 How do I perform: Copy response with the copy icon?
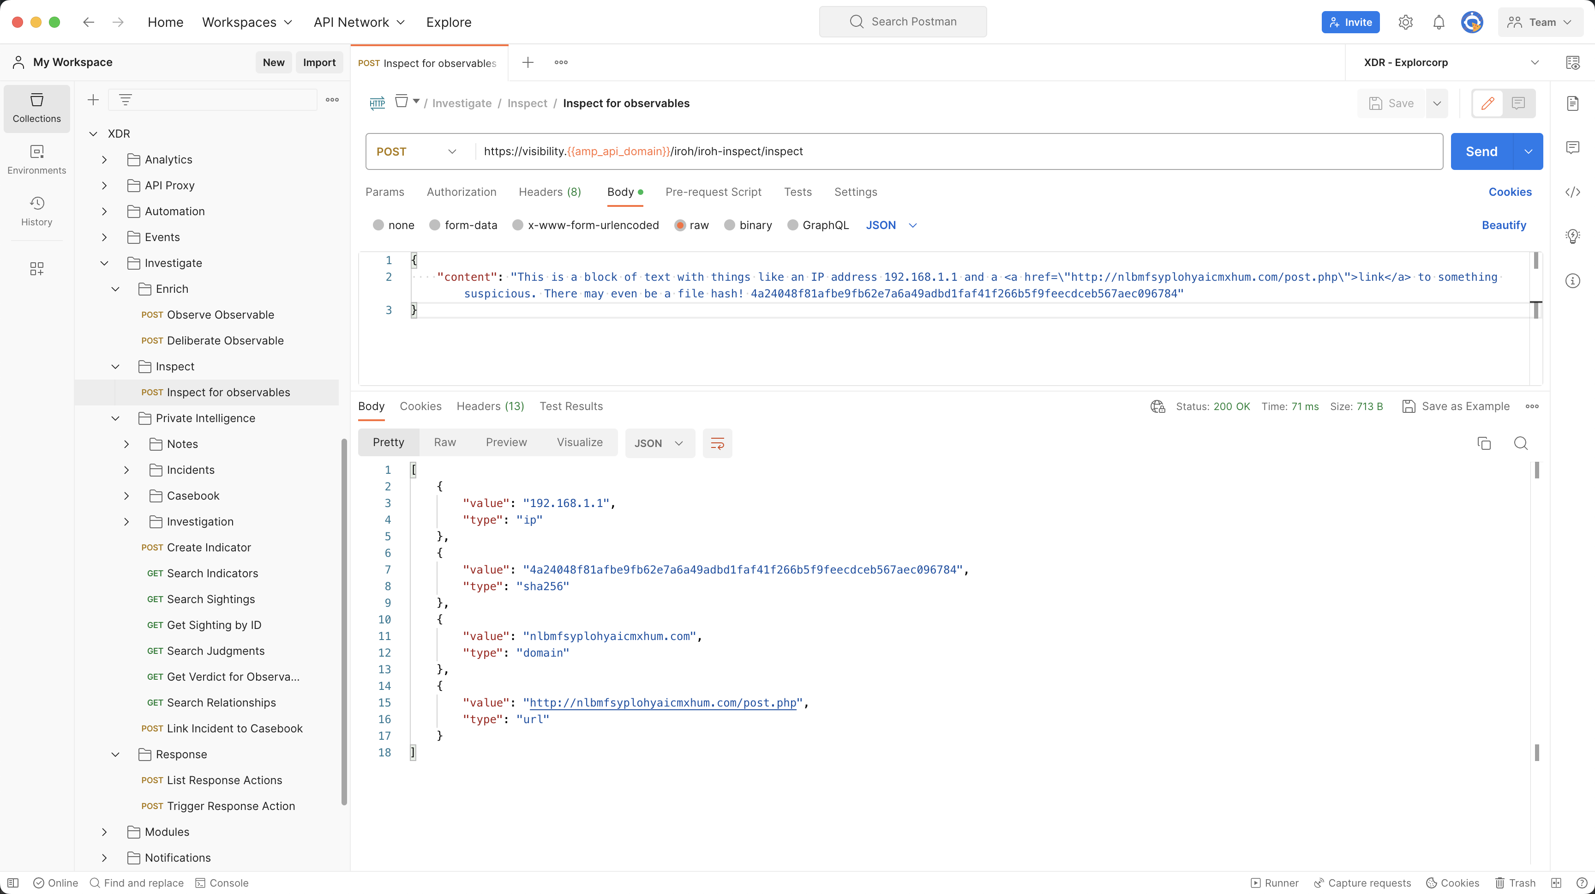[x=1484, y=443]
